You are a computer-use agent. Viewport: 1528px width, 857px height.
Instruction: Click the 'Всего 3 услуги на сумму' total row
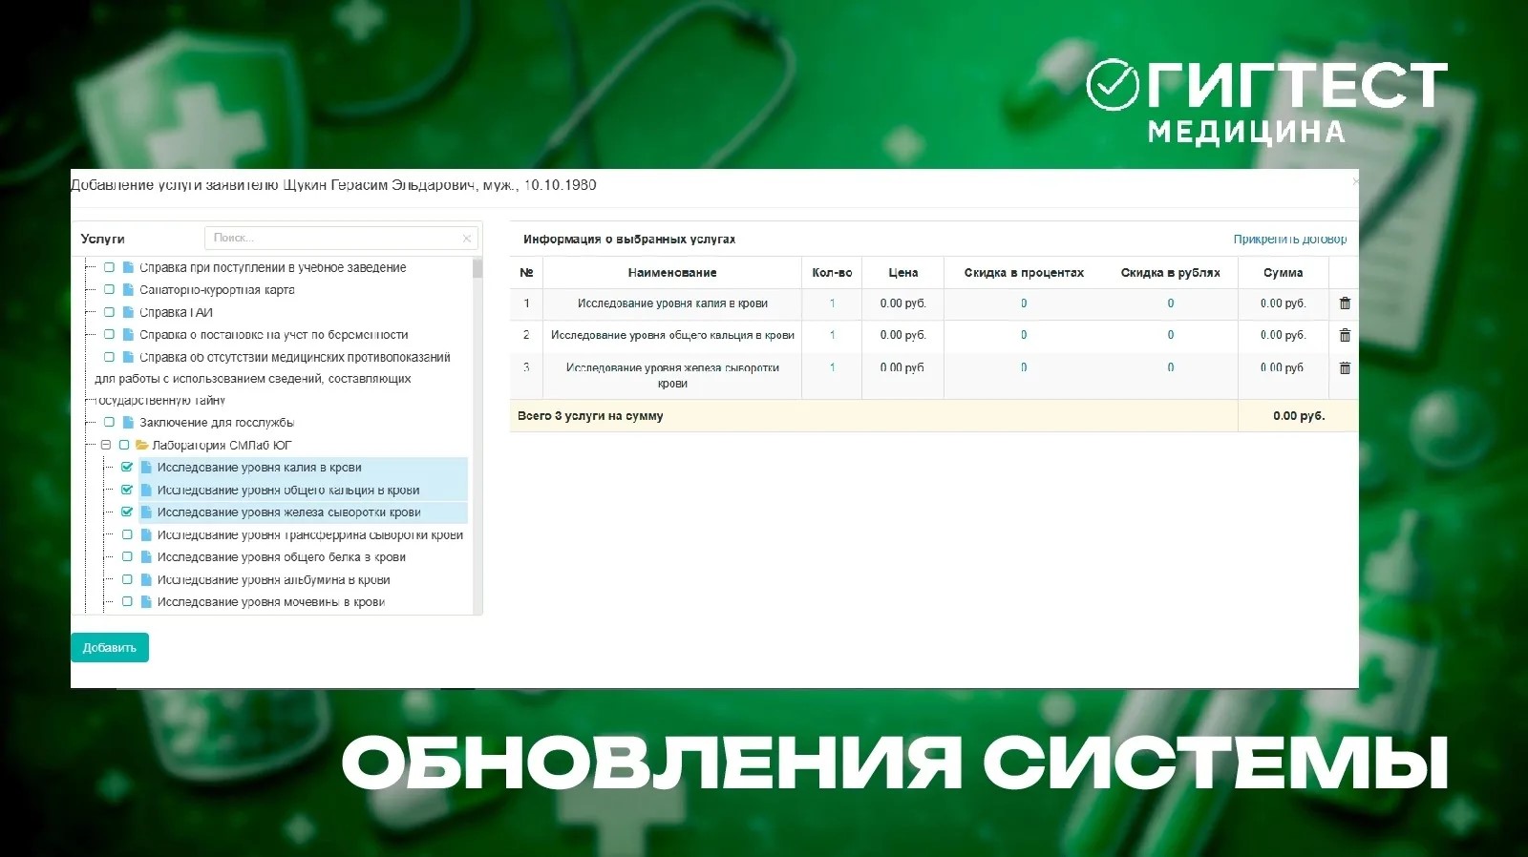pyautogui.click(x=933, y=416)
